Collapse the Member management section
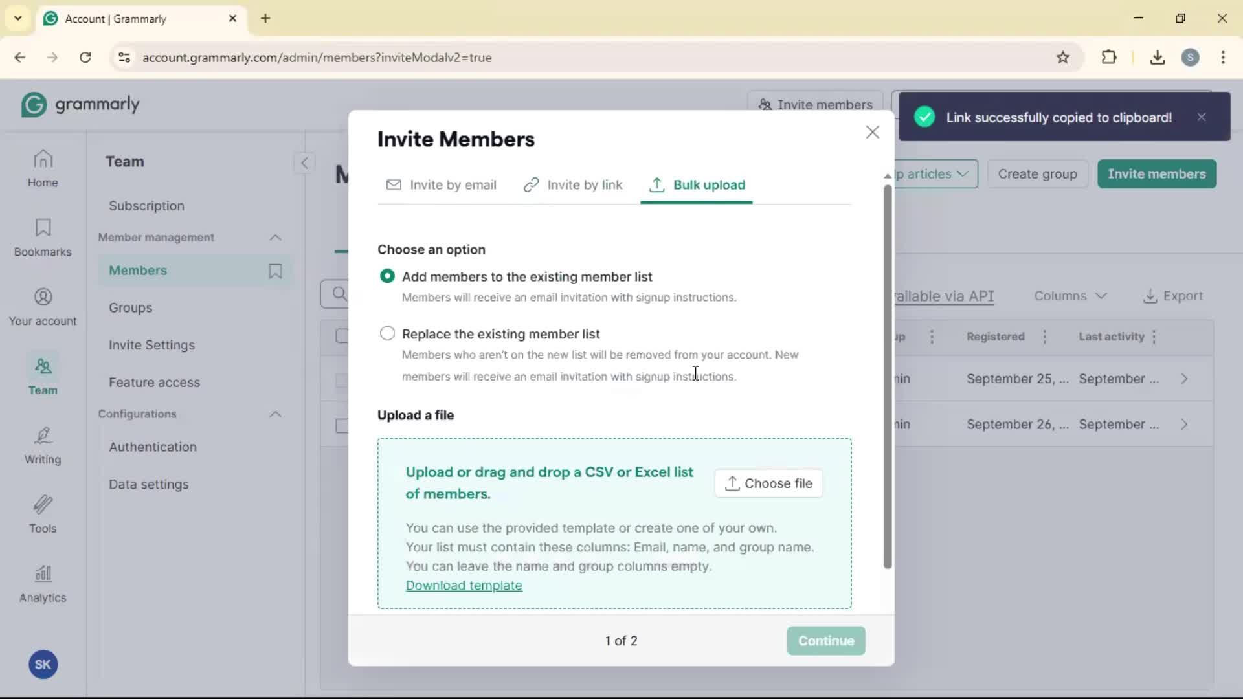1243x699 pixels. (275, 238)
